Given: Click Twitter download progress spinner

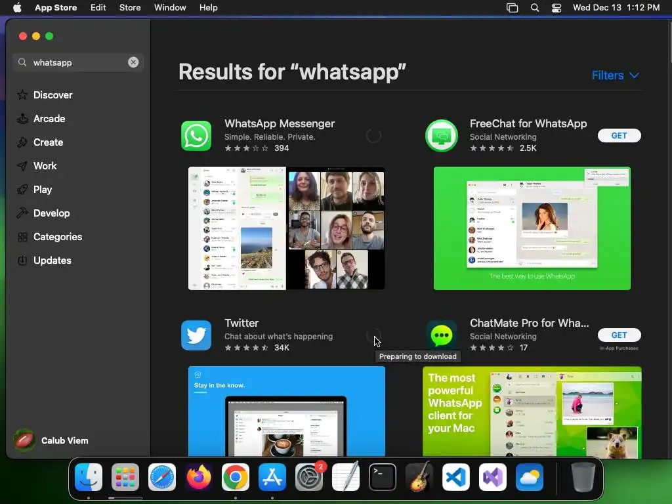Looking at the screenshot, I should (373, 335).
